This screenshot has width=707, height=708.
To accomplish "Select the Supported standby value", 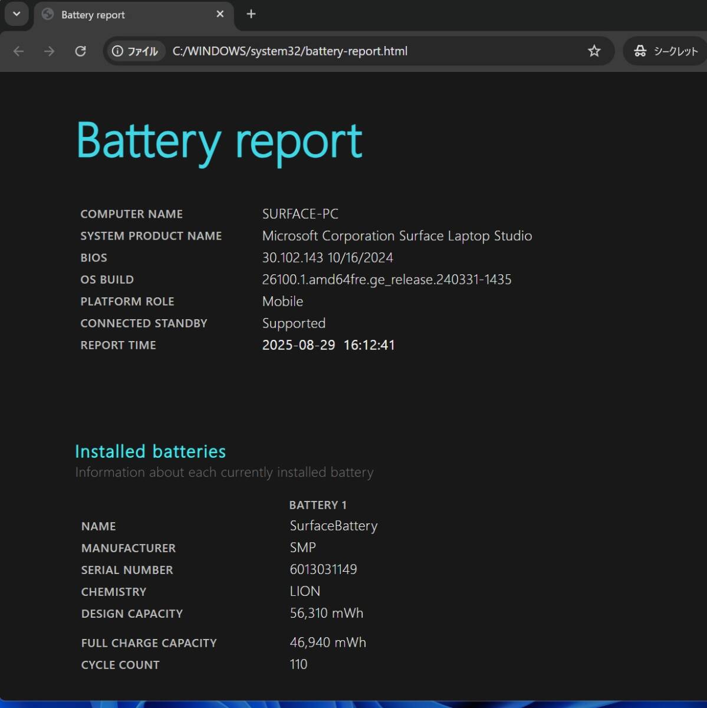I will pyautogui.click(x=294, y=323).
